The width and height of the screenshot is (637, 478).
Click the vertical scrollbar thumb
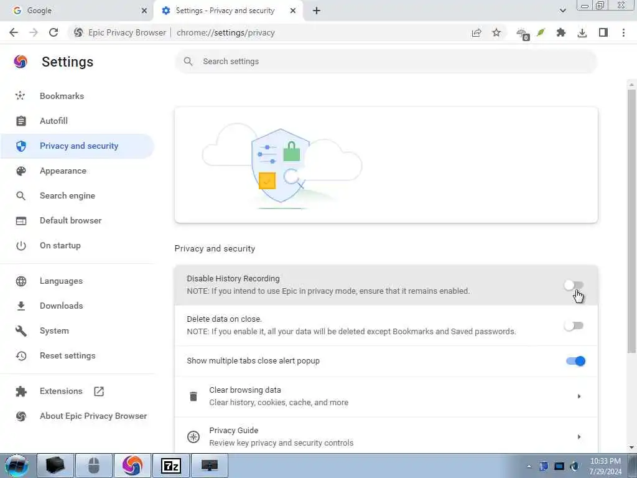pyautogui.click(x=631, y=222)
